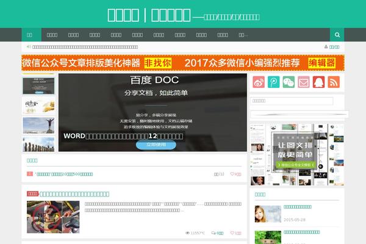Select the moai statues slide thumbnail
This screenshot has width=366, height=244.
click(x=38, y=145)
